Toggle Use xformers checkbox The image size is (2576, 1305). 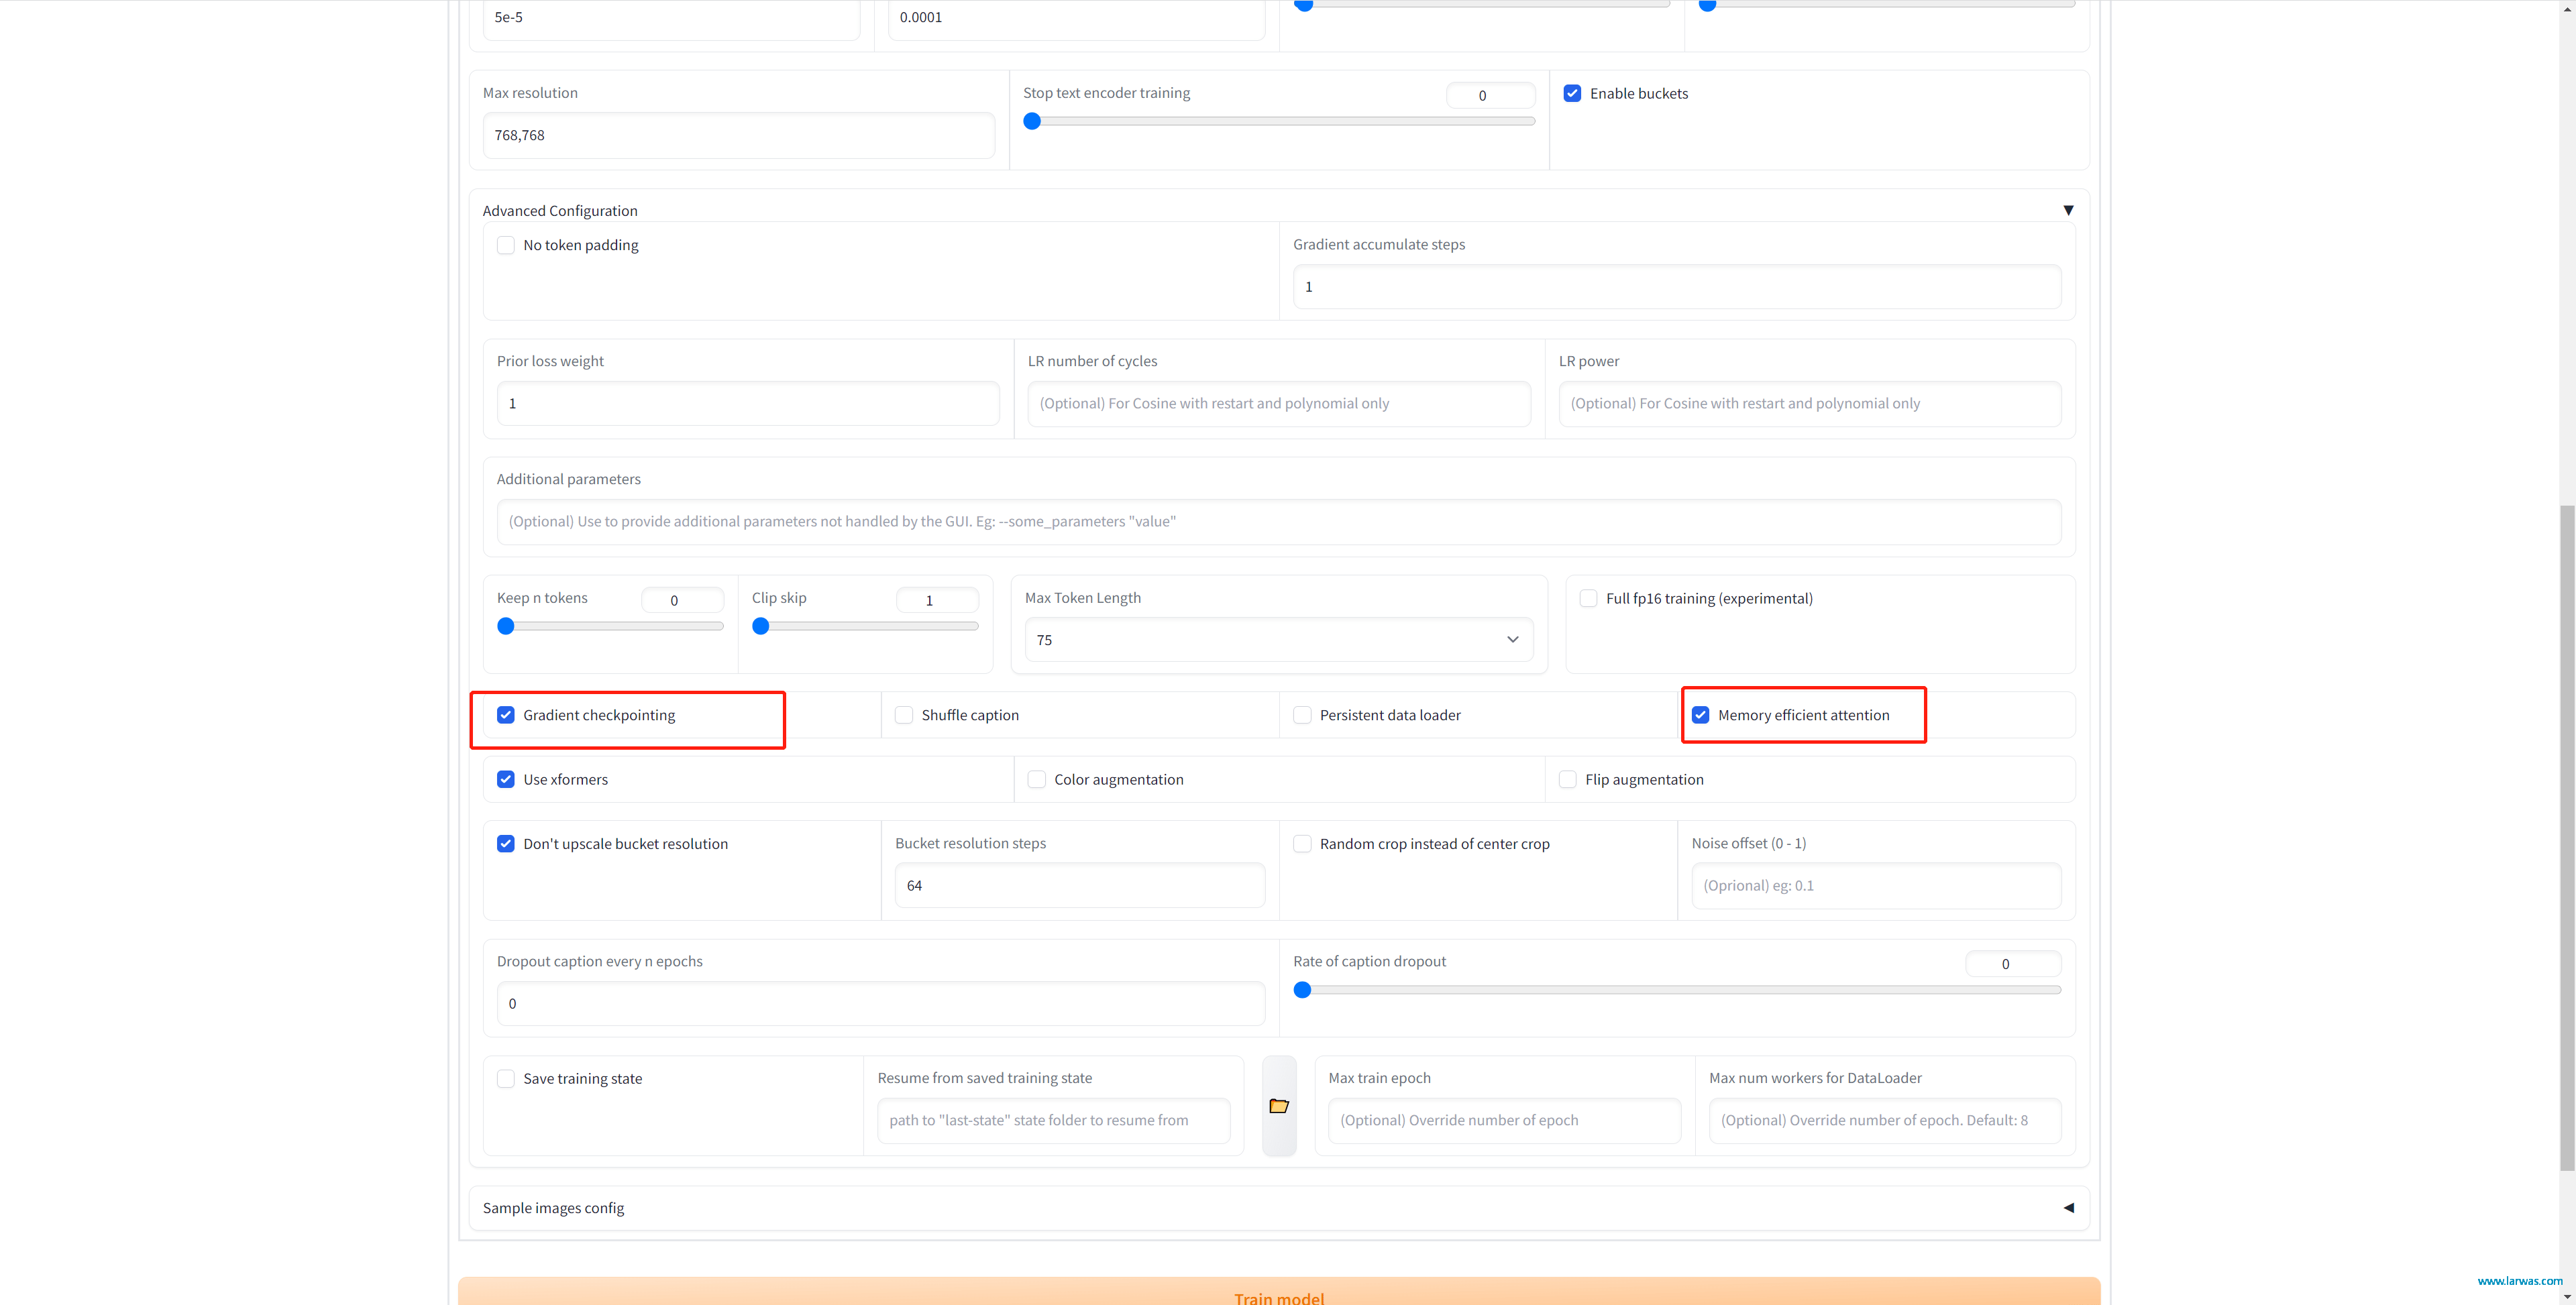tap(506, 779)
